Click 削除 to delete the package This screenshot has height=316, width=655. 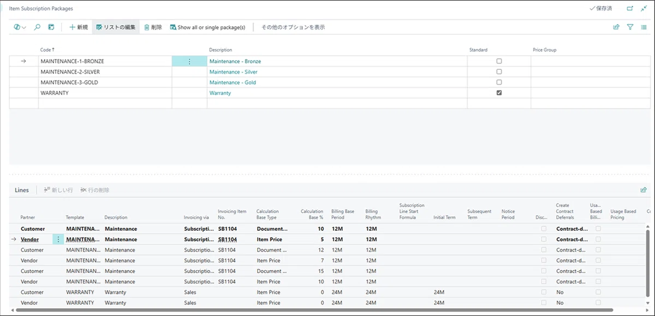point(153,27)
